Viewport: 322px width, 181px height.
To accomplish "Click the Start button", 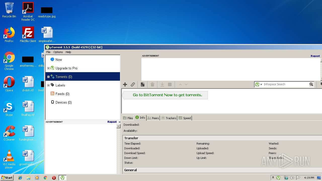I will (x=7, y=177).
